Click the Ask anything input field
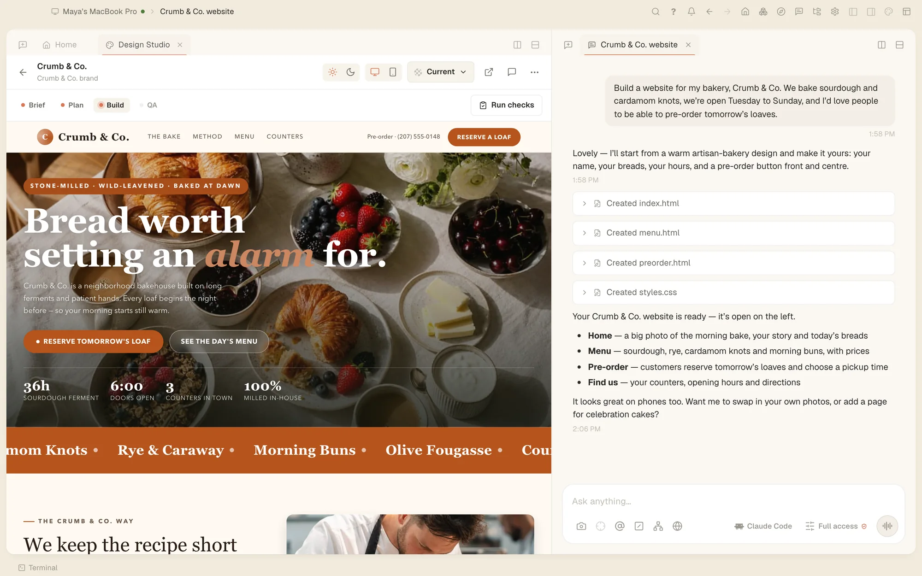Viewport: 922px width, 576px height. pyautogui.click(x=733, y=501)
